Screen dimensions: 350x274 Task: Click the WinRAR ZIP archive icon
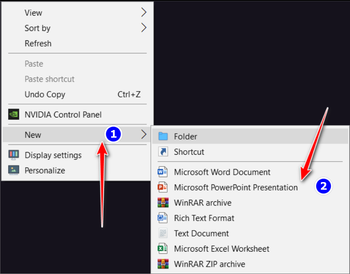click(x=163, y=264)
